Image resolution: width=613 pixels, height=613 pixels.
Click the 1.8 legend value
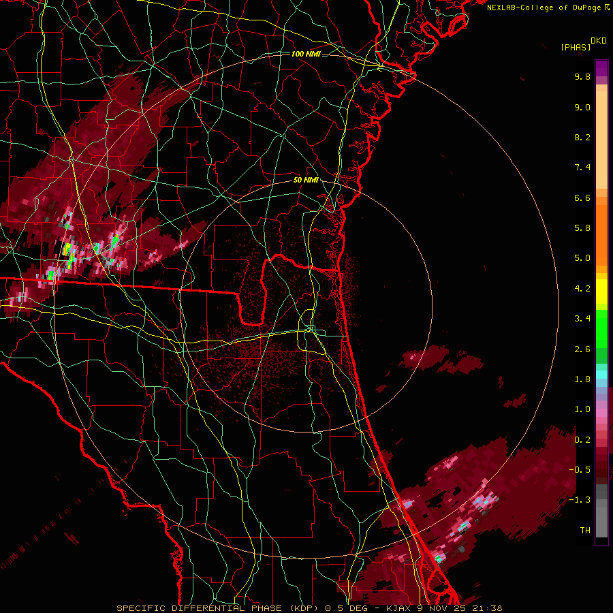click(582, 379)
